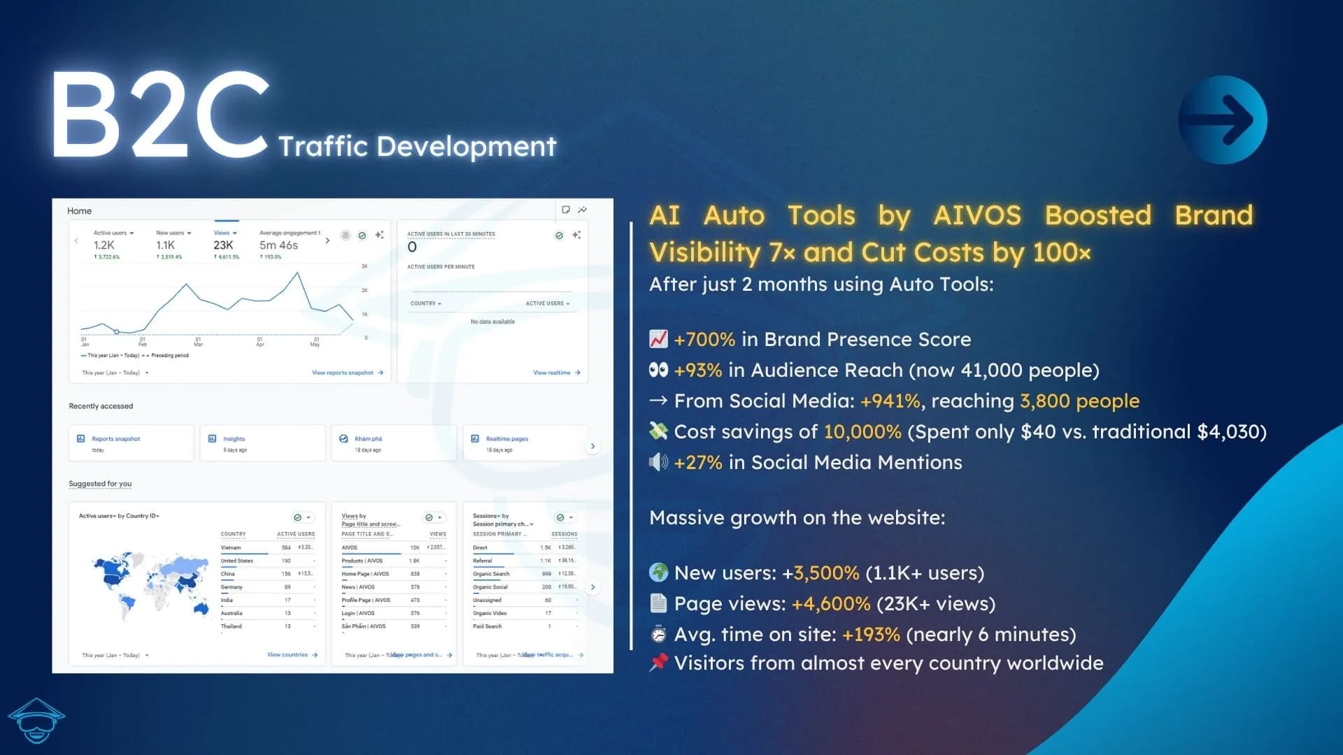Image resolution: width=1343 pixels, height=755 pixels.
Task: Click the View reports snapshot link
Action: pyautogui.click(x=348, y=373)
